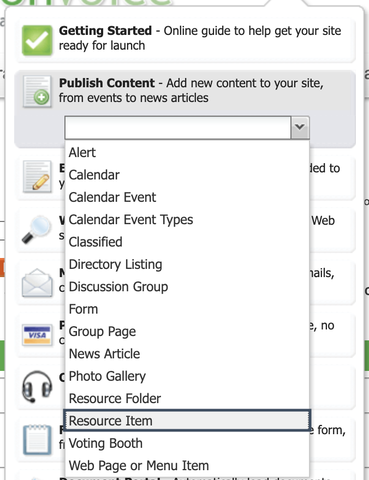Open the Publish Content dropdown arrow
Image resolution: width=369 pixels, height=480 pixels.
point(300,128)
